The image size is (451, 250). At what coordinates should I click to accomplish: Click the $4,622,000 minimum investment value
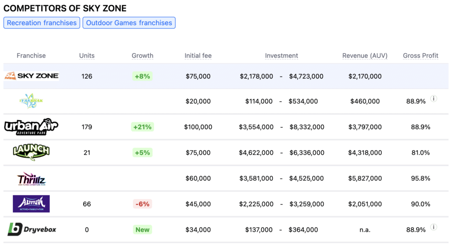tap(256, 153)
